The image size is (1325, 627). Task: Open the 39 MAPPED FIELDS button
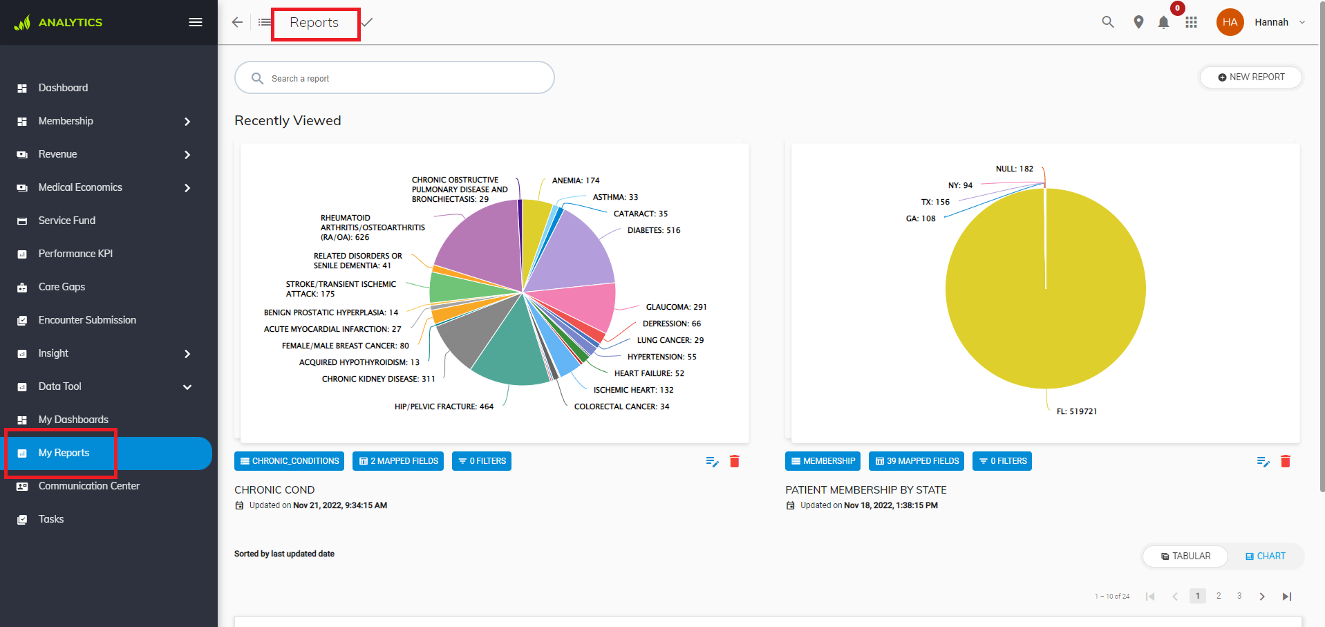pyautogui.click(x=917, y=461)
